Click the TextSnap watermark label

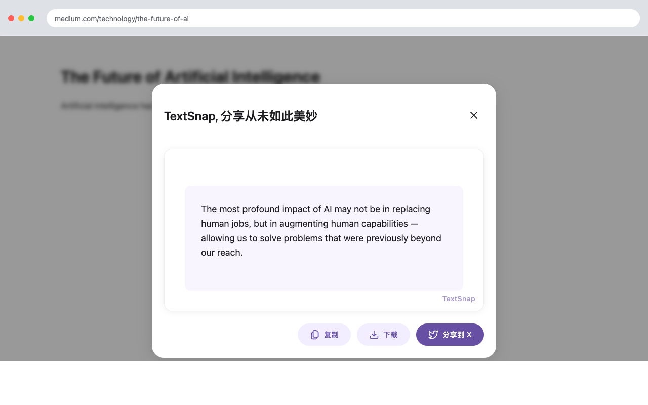click(459, 299)
